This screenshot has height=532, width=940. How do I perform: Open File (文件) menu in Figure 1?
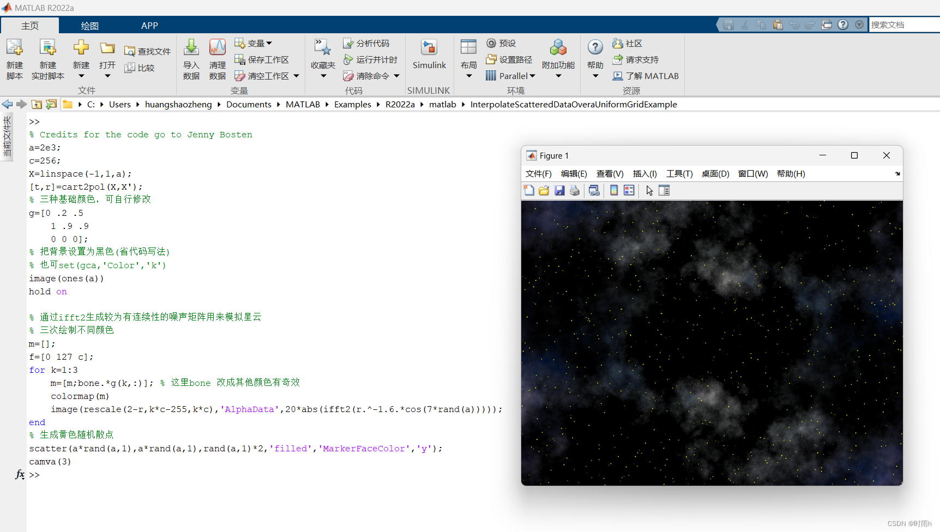click(x=539, y=173)
